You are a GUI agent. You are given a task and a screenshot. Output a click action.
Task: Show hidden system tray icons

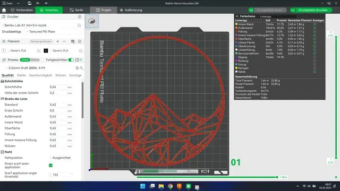[x=297, y=186]
